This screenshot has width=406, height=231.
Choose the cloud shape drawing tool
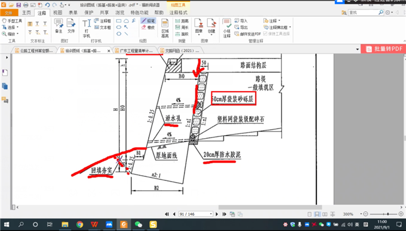coord(126,21)
